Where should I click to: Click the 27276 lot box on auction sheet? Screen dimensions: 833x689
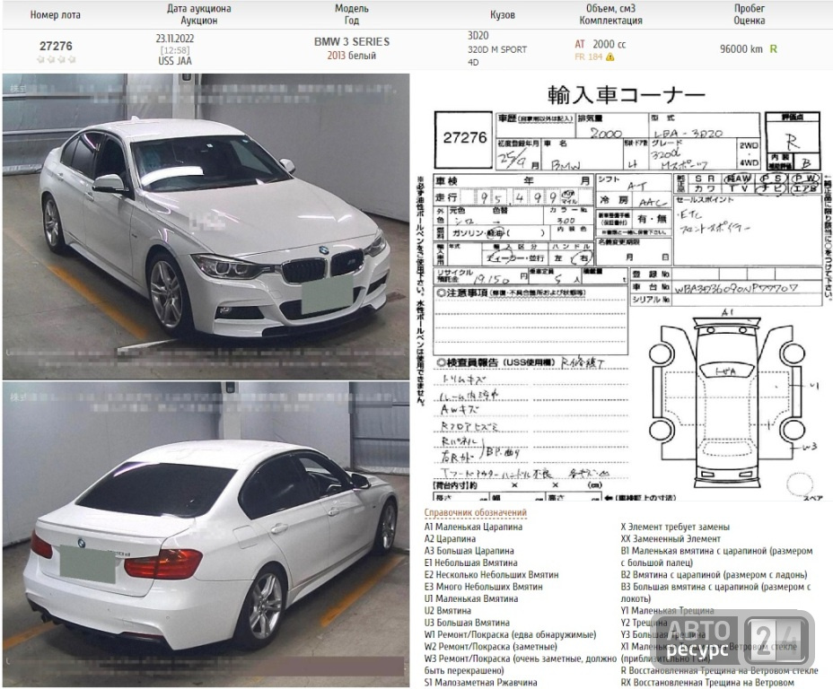pos(464,139)
